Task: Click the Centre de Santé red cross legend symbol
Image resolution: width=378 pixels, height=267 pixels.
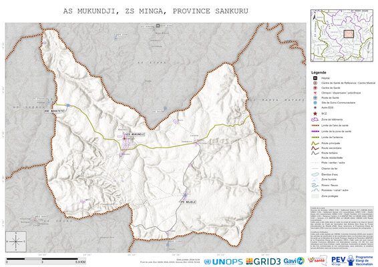Action: (x=315, y=88)
